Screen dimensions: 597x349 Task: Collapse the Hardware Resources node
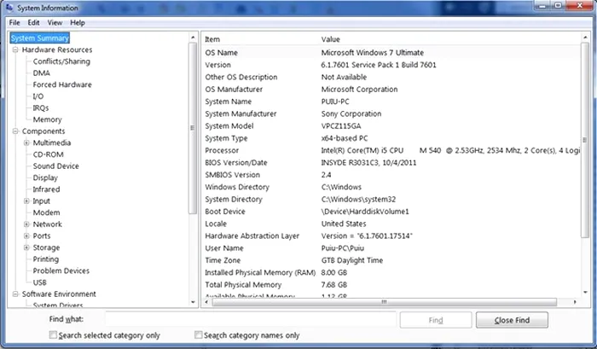[15, 49]
